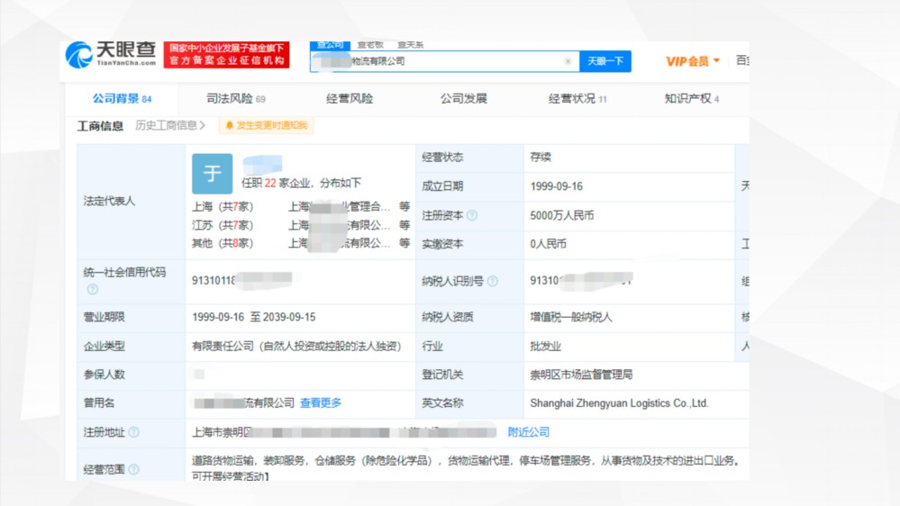The width and height of the screenshot is (900, 506).
Task: Click the 纳税人识别号 help icon
Action: click(x=493, y=281)
